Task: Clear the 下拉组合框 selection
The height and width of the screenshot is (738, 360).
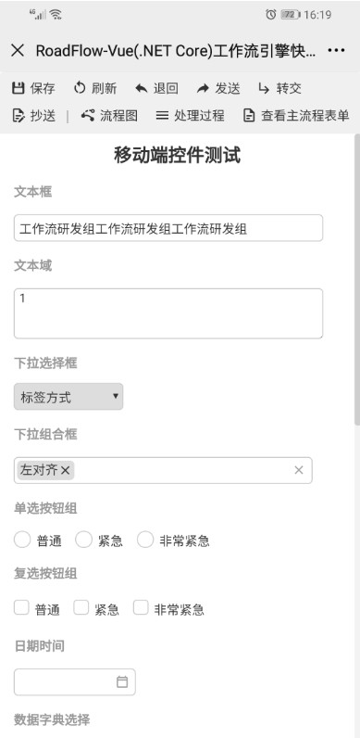Action: click(298, 470)
